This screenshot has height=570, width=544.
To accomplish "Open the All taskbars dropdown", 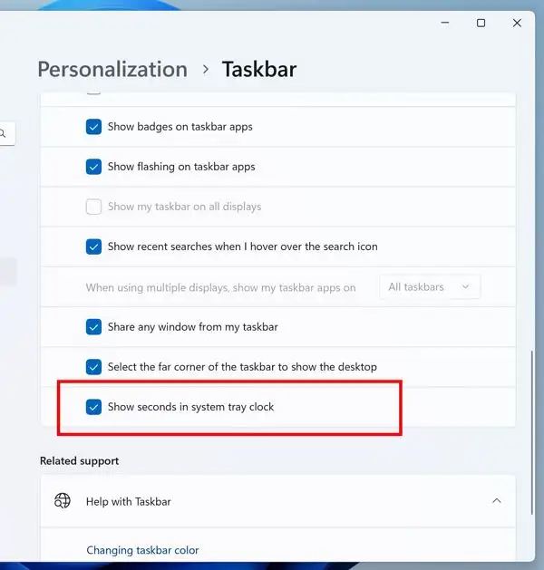I will click(x=429, y=287).
